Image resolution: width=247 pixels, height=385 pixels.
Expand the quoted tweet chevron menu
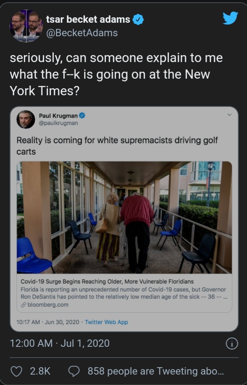pyautogui.click(x=229, y=115)
